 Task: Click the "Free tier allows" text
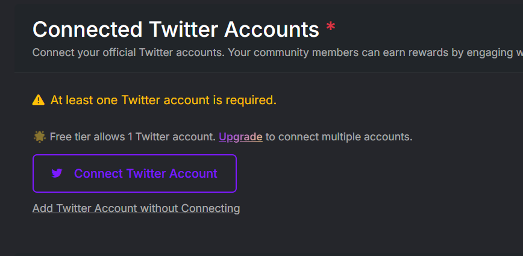tap(87, 137)
